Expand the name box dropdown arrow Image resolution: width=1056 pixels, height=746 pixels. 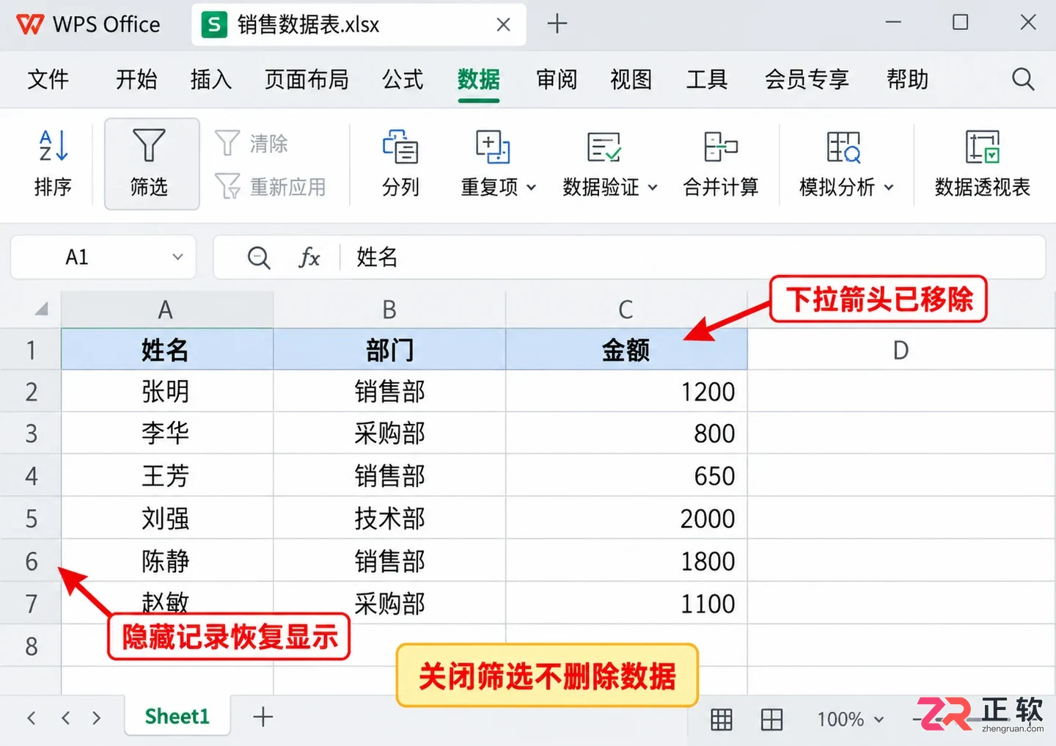click(177, 257)
